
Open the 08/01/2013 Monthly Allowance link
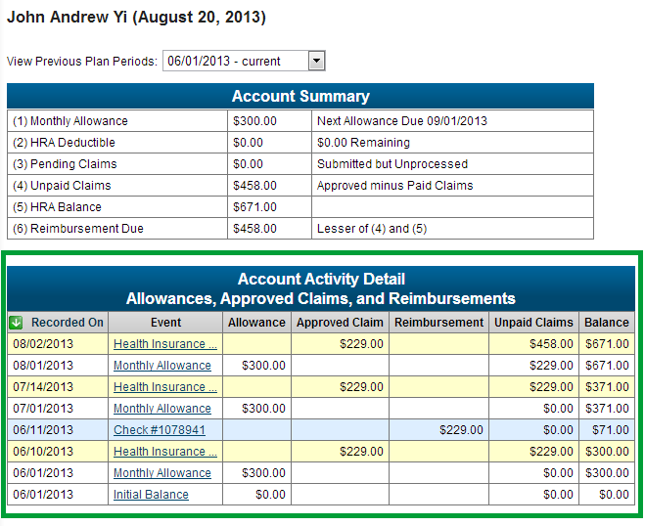[x=161, y=366]
